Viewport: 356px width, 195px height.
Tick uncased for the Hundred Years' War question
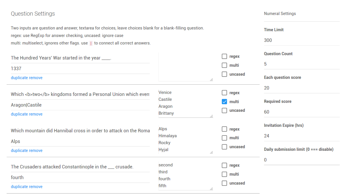click(x=224, y=74)
